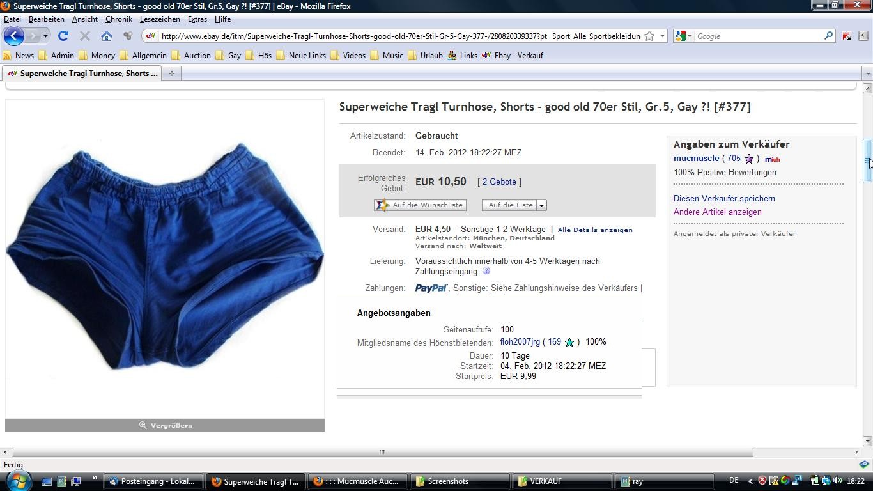Open the URL history dropdown arrow
The height and width of the screenshot is (491, 873).
tap(663, 36)
